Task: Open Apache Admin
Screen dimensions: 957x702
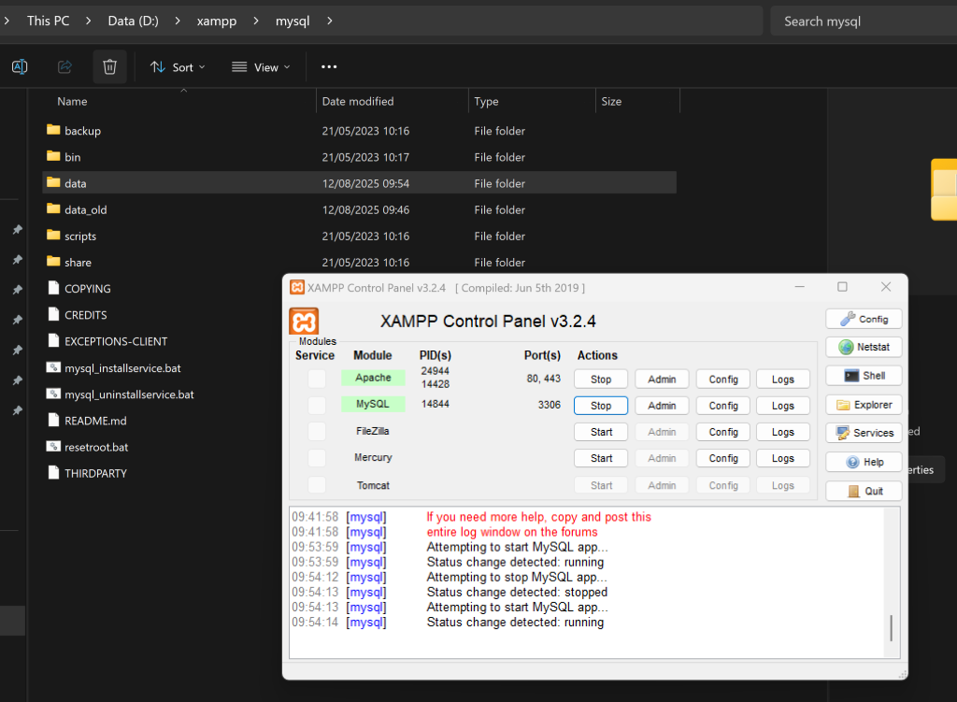Action: point(662,380)
